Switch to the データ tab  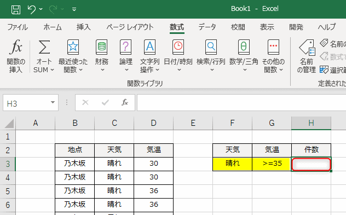[x=207, y=27]
